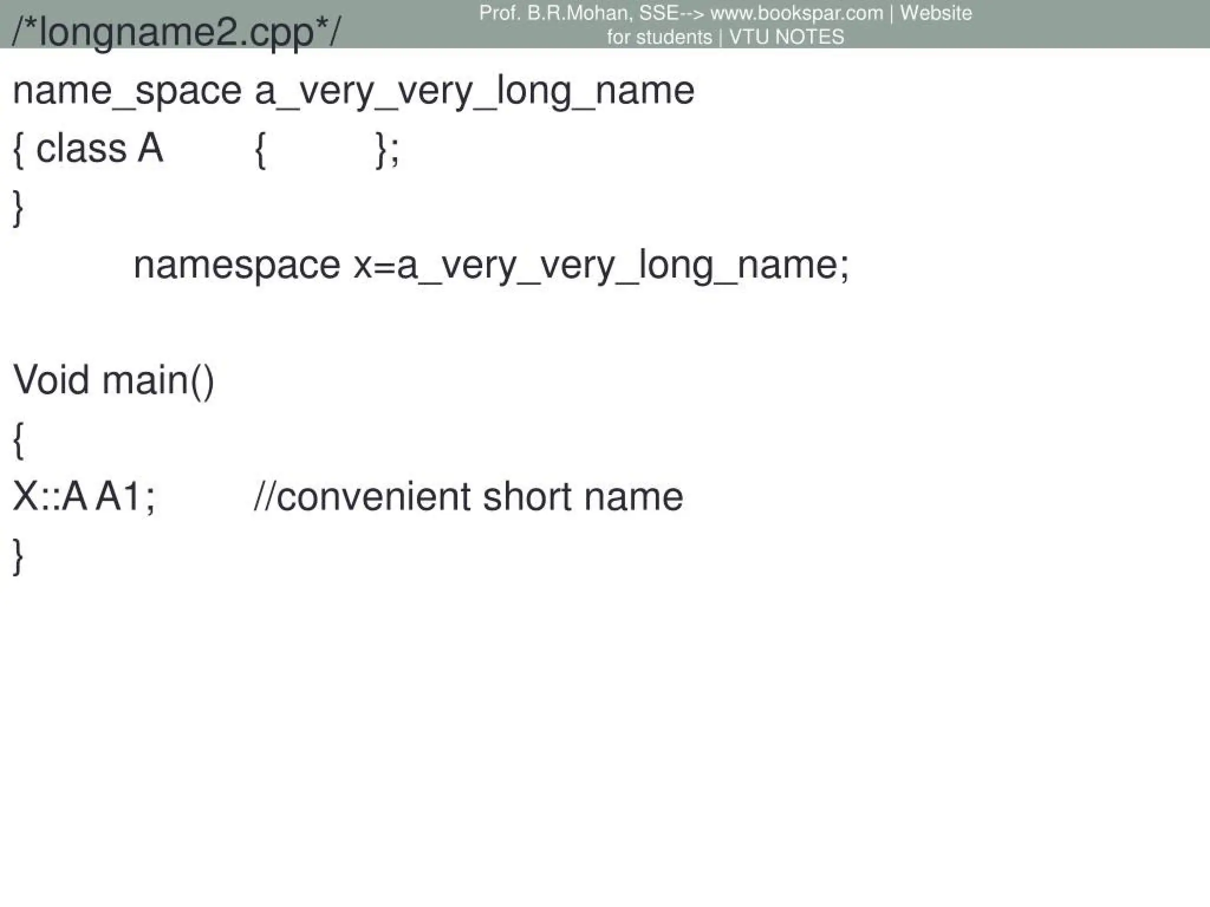Click the 'name_space' keyword on first line
The height and width of the screenshot is (907, 1210).
(127, 91)
